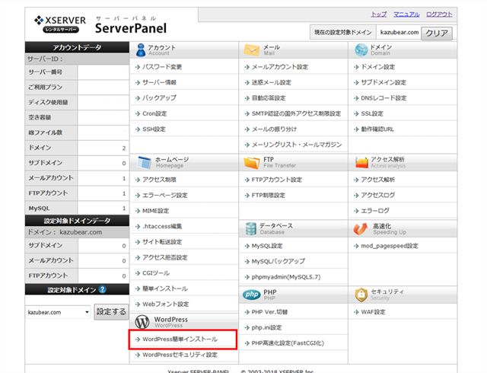Open Cron設定
487x373 pixels.
point(154,113)
